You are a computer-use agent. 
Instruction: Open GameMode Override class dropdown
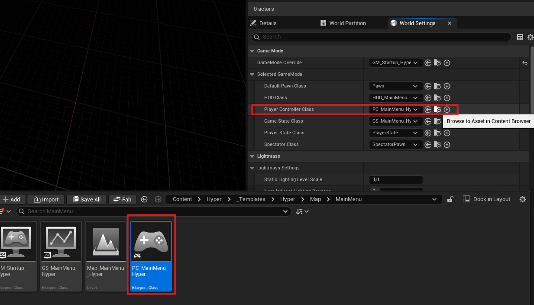pyautogui.click(x=396, y=63)
